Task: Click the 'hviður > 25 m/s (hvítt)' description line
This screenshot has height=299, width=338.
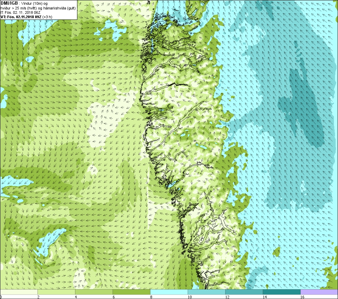Action: pos(38,8)
